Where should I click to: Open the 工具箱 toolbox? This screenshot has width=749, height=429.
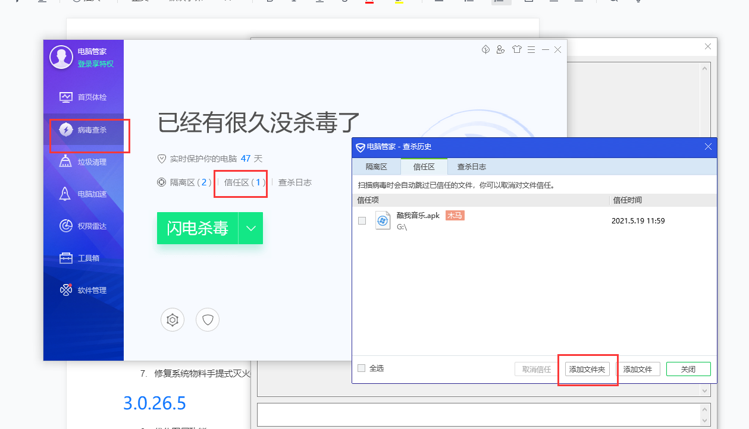pos(83,258)
